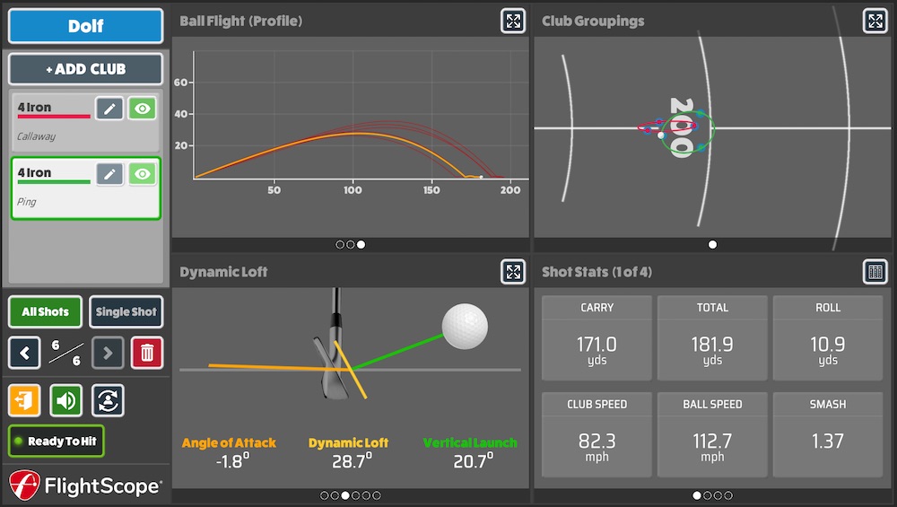Edit the Ping 4 Iron club
This screenshot has height=507, width=897.
[109, 174]
